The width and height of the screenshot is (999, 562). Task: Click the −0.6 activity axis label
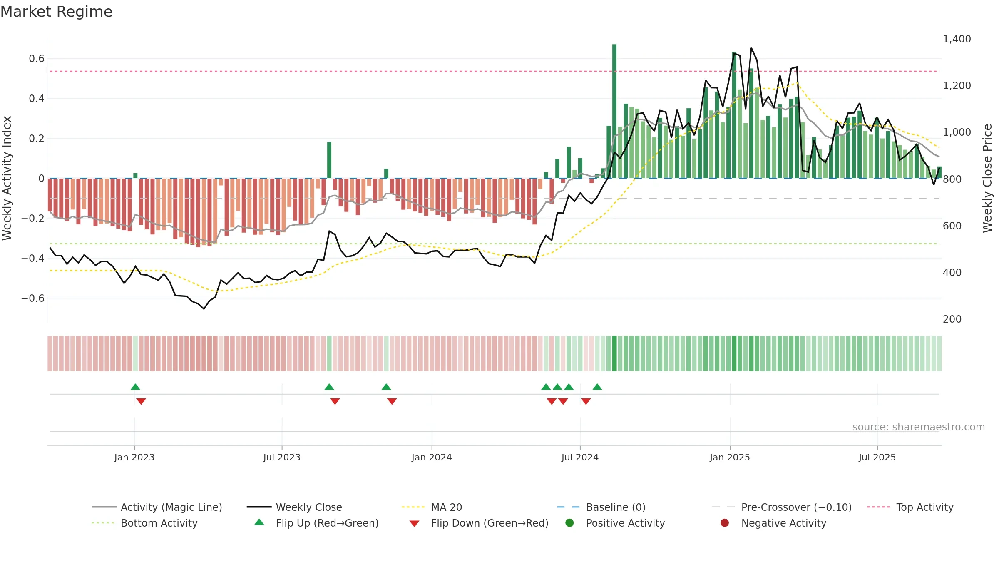33,298
